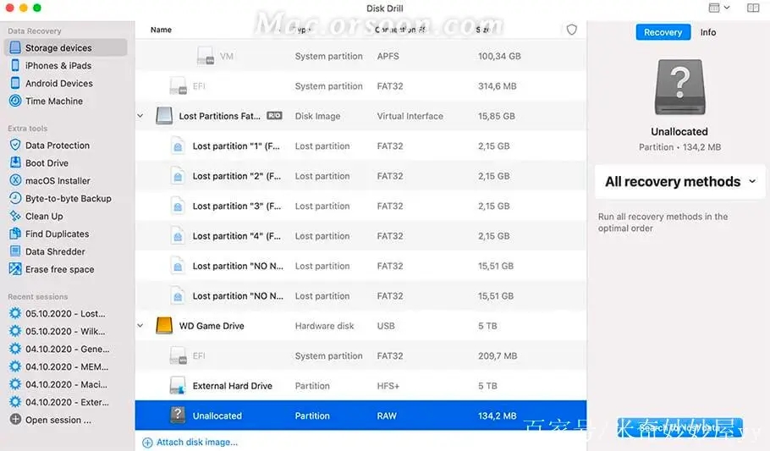Click Lost partition "4" file icon

point(178,236)
